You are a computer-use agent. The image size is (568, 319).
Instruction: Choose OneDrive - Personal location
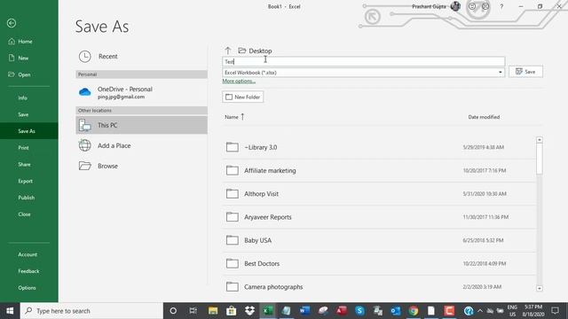pyautogui.click(x=142, y=92)
